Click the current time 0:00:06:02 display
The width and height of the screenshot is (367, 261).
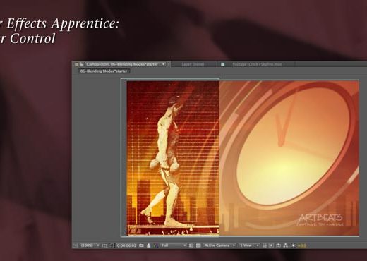(126, 245)
